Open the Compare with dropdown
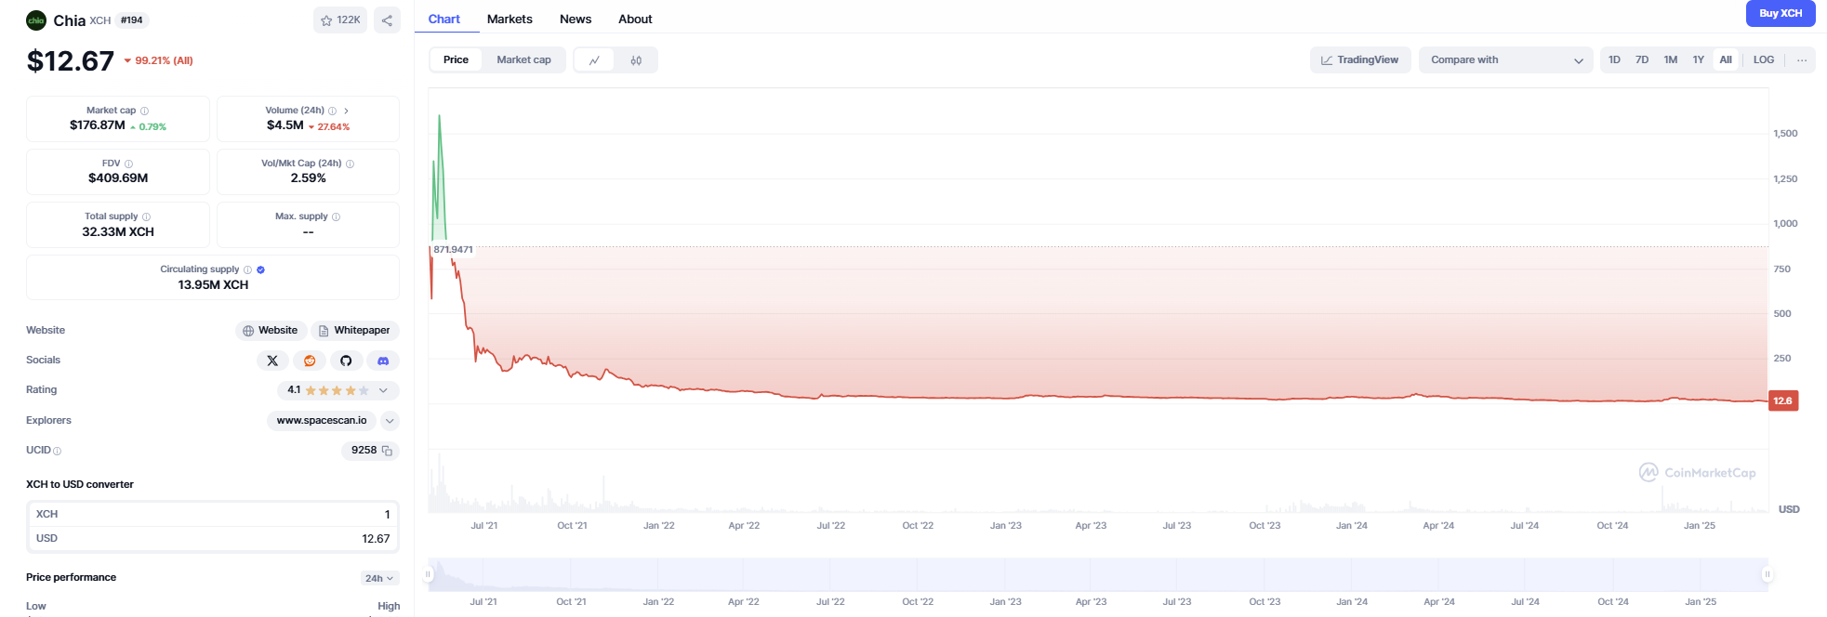This screenshot has height=617, width=1827. (1505, 60)
